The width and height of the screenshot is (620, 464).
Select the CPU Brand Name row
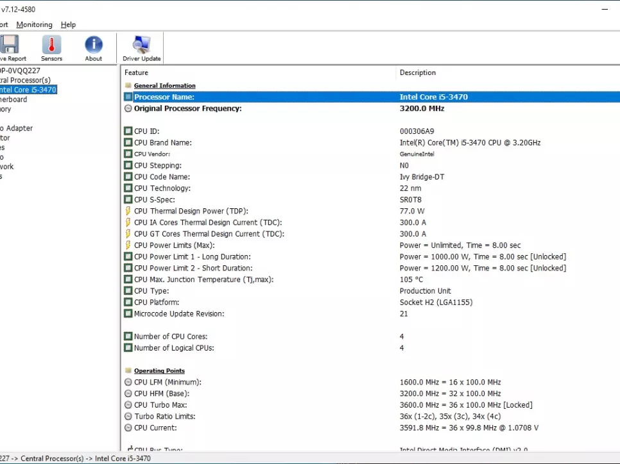[x=372, y=142]
